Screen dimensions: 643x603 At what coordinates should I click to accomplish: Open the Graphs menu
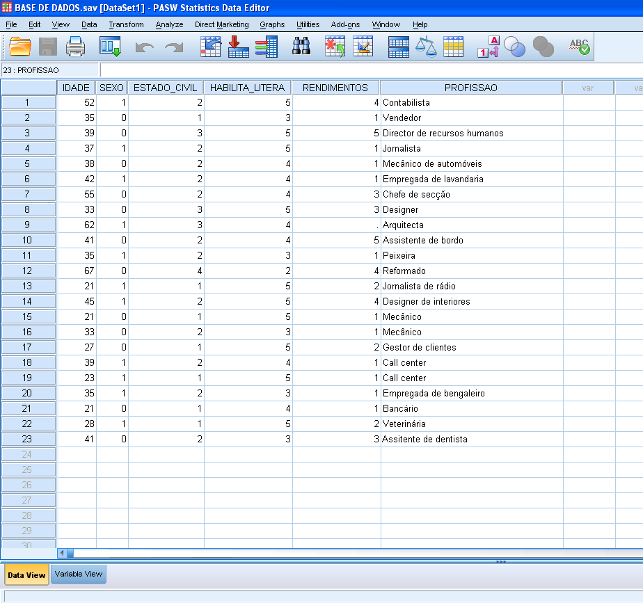coord(271,24)
